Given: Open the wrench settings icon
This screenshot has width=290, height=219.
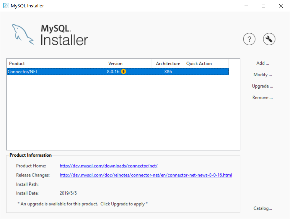Looking at the screenshot, I should point(269,39).
